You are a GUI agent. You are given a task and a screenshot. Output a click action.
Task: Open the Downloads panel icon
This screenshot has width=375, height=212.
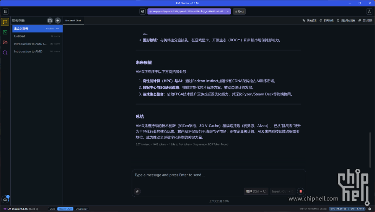pos(5,199)
